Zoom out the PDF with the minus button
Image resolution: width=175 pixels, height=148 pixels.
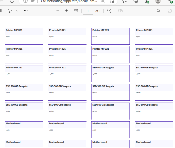pyautogui.click(x=58, y=11)
